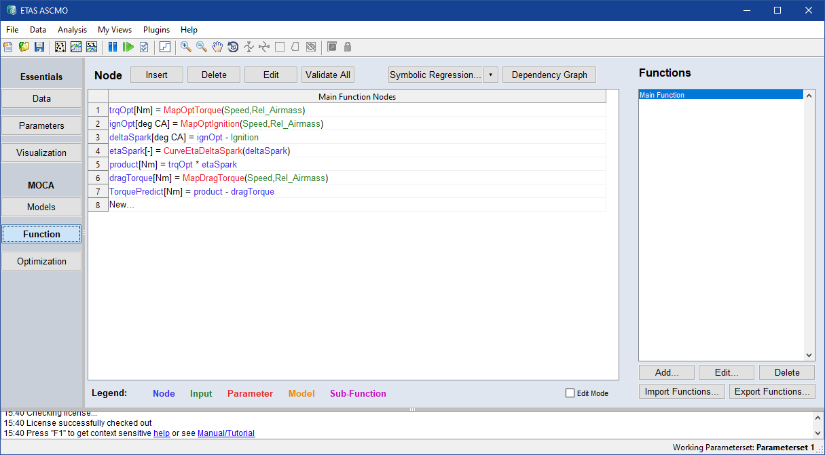This screenshot has height=455, width=825.
Task: Select the Zoom In magnifier tool
Action: (x=185, y=47)
